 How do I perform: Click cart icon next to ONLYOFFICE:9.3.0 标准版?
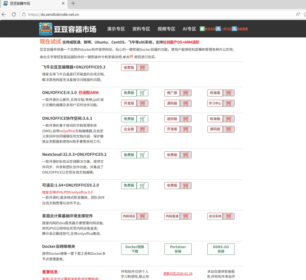click(229, 93)
